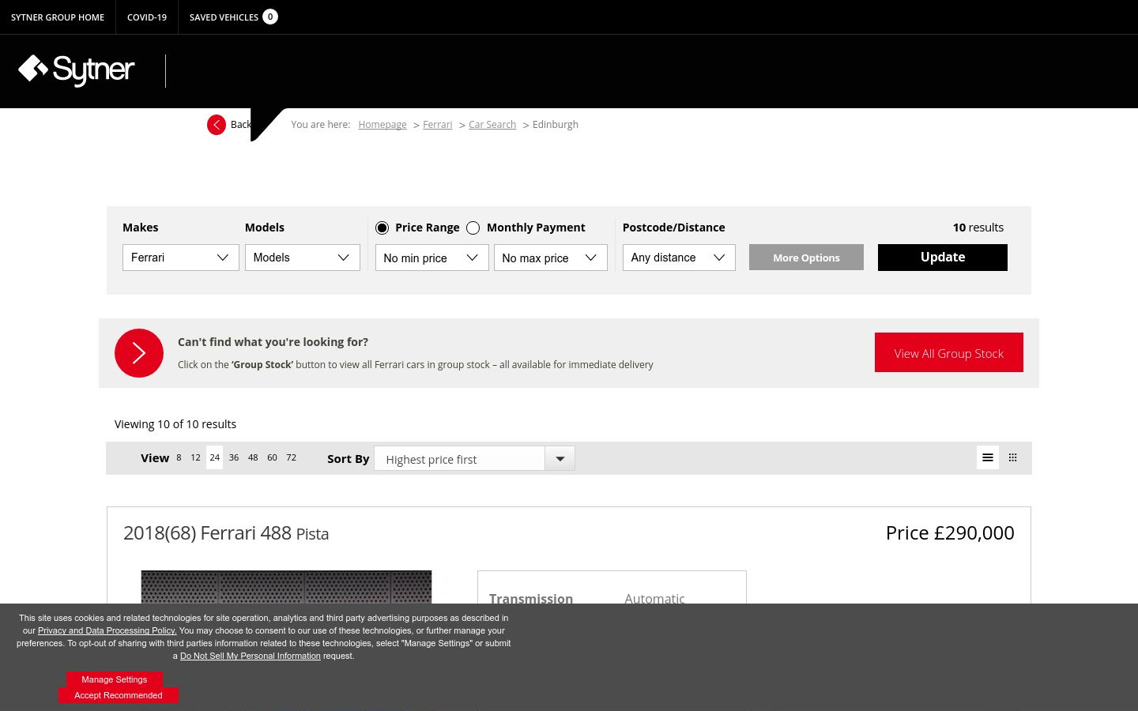Open the No min price dropdown
Screen dimensions: 1138x711
coord(432,258)
